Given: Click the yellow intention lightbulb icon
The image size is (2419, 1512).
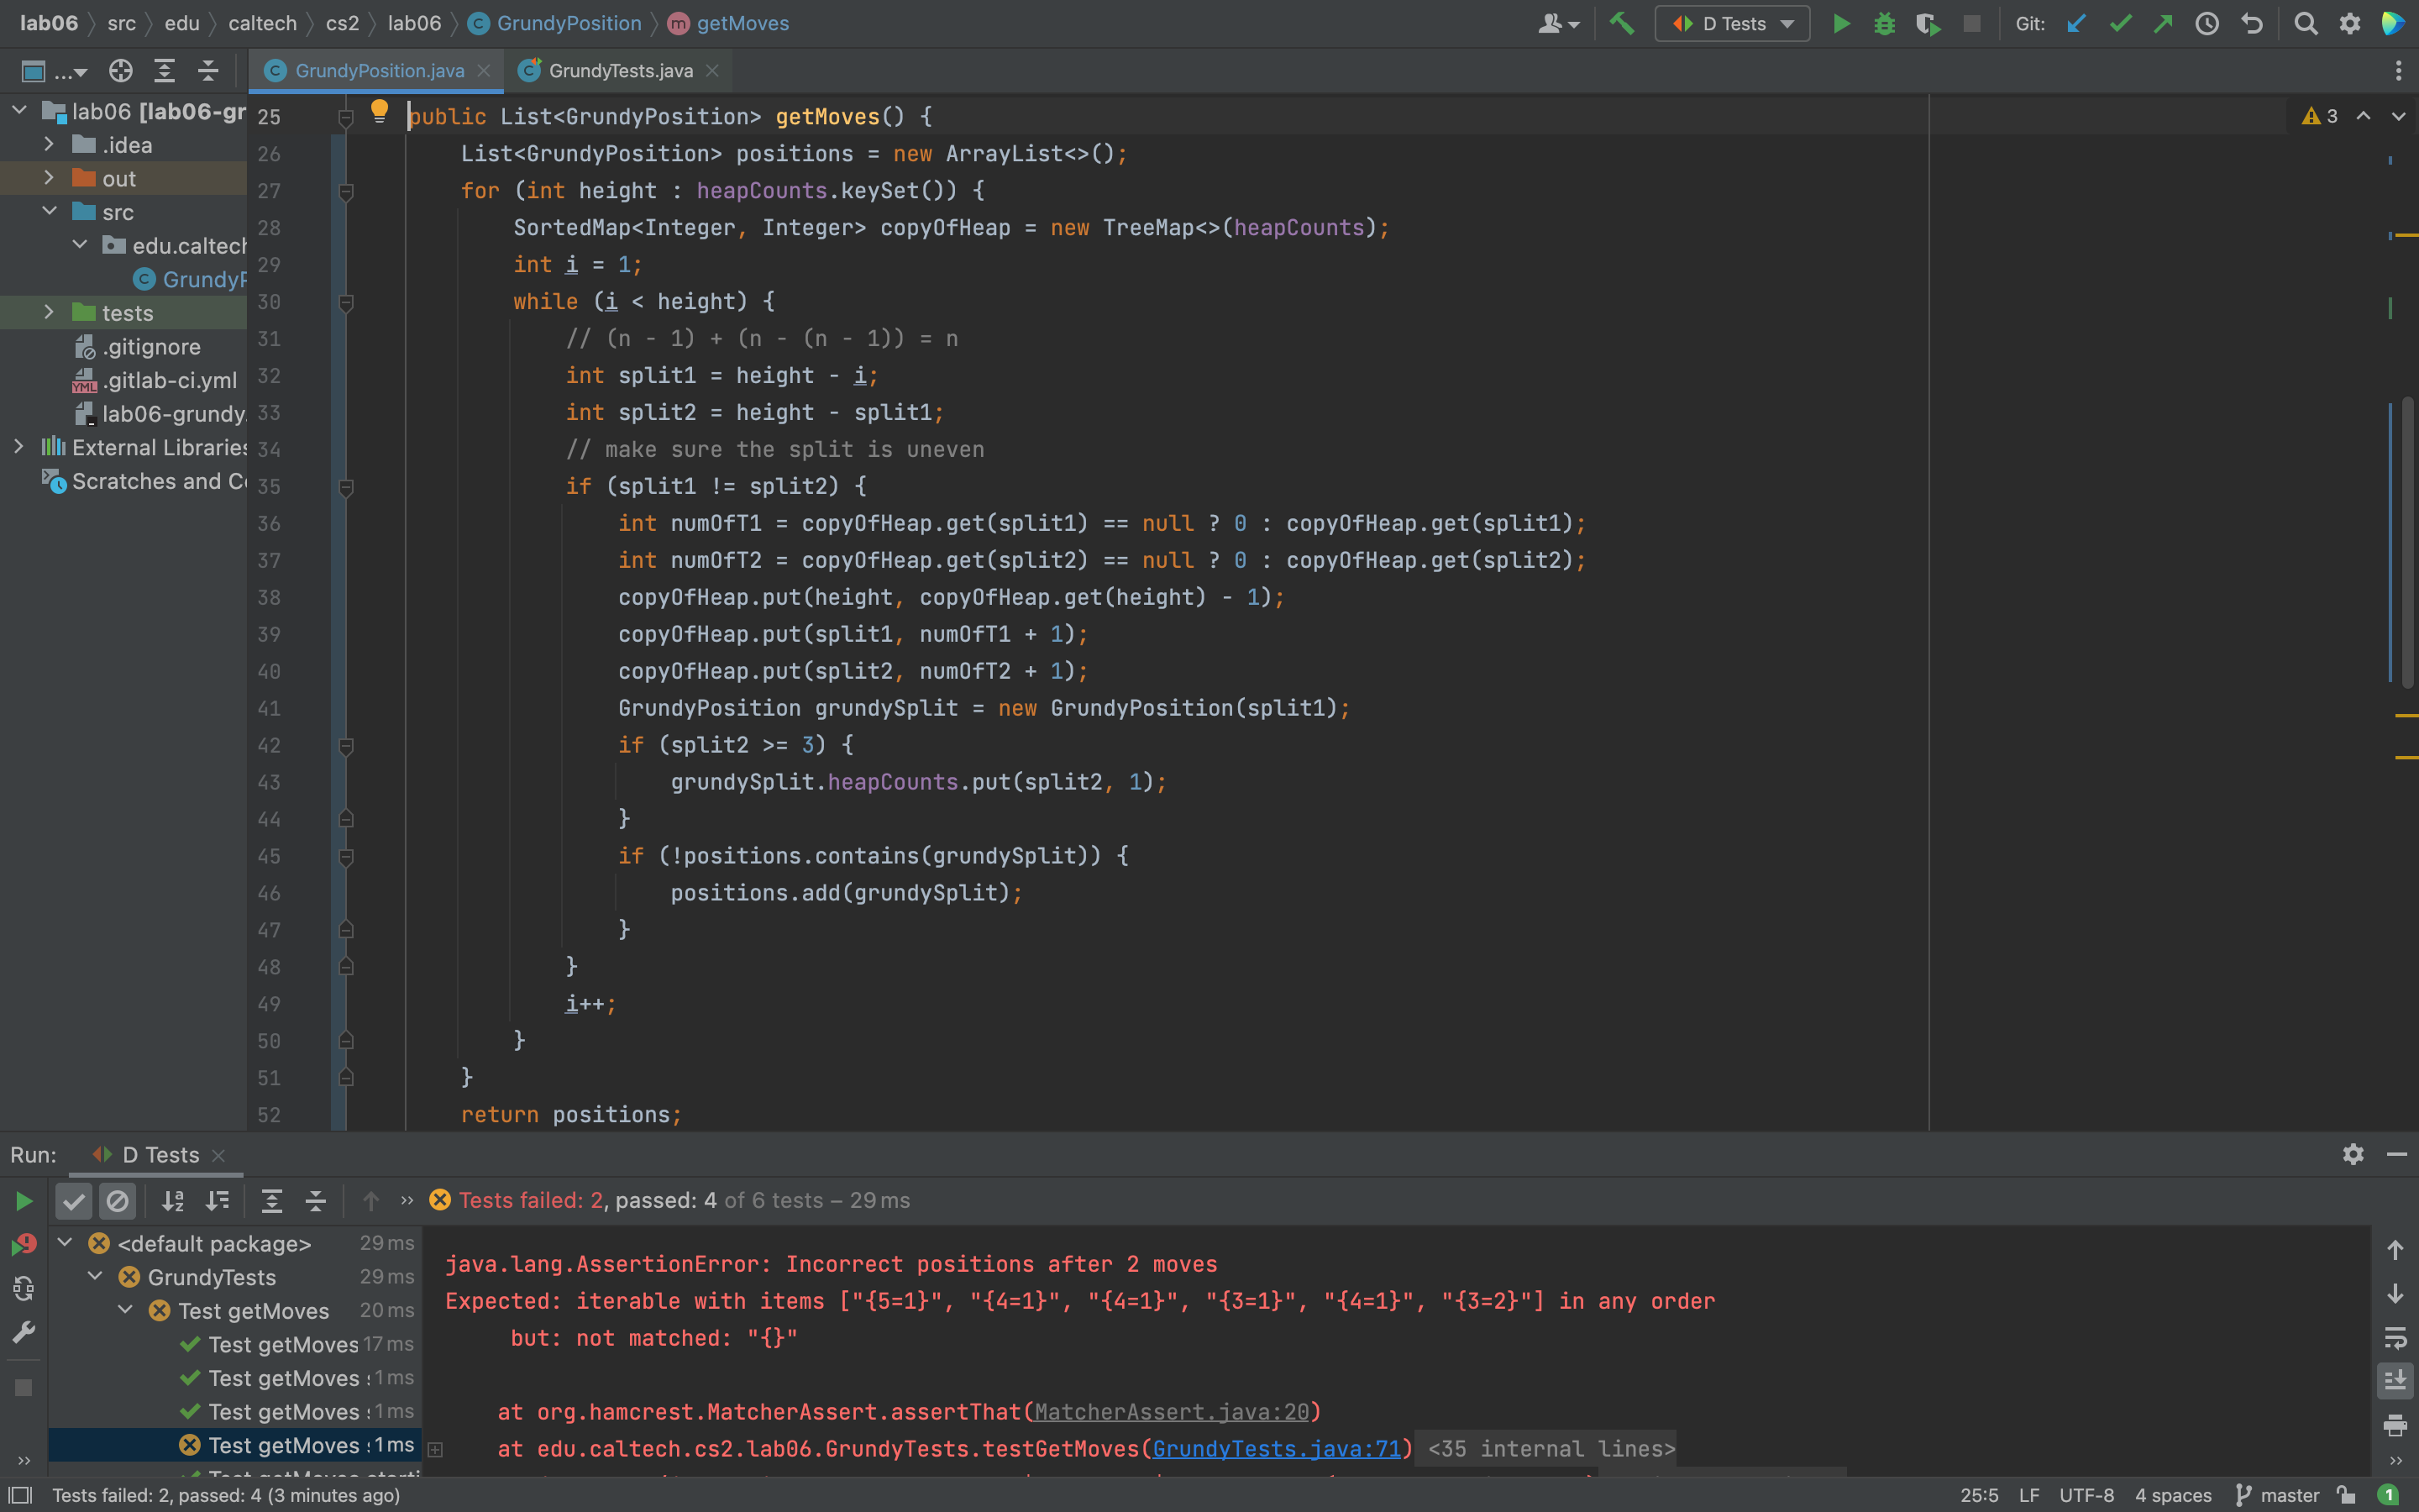Looking at the screenshot, I should pyautogui.click(x=379, y=111).
